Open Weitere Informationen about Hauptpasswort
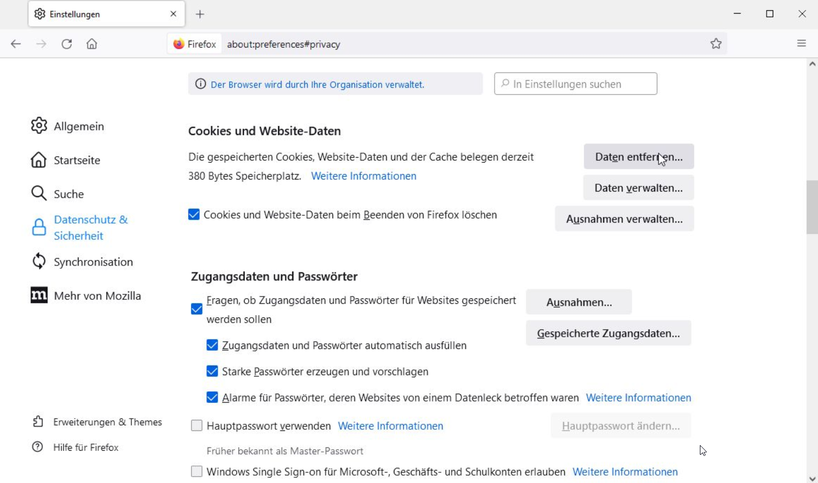 coord(391,426)
